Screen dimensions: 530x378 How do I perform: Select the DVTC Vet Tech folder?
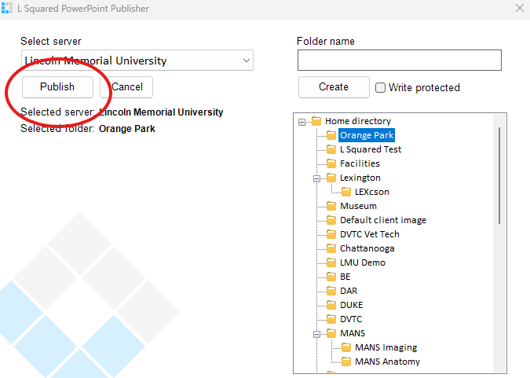370,234
